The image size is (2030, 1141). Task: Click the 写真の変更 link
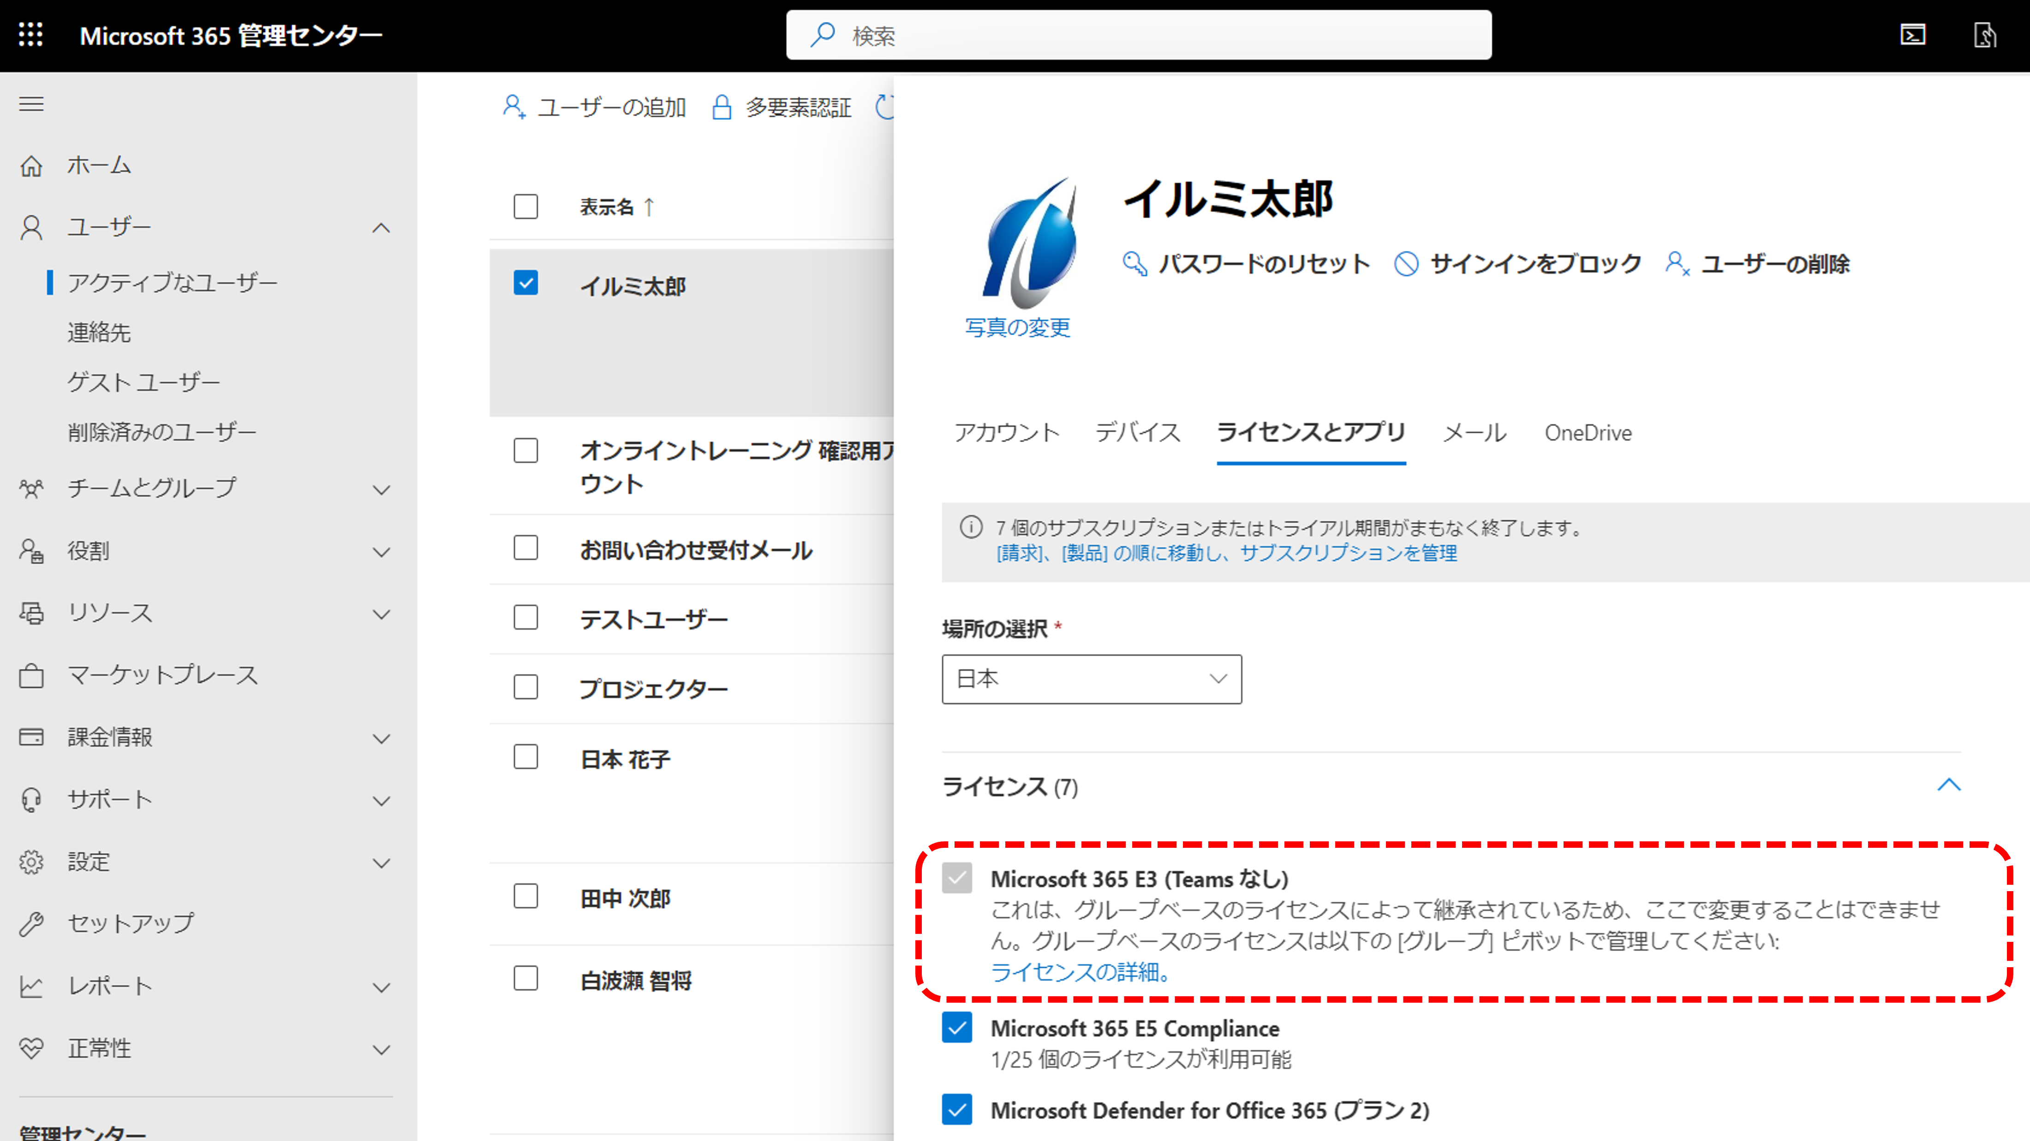click(1017, 328)
